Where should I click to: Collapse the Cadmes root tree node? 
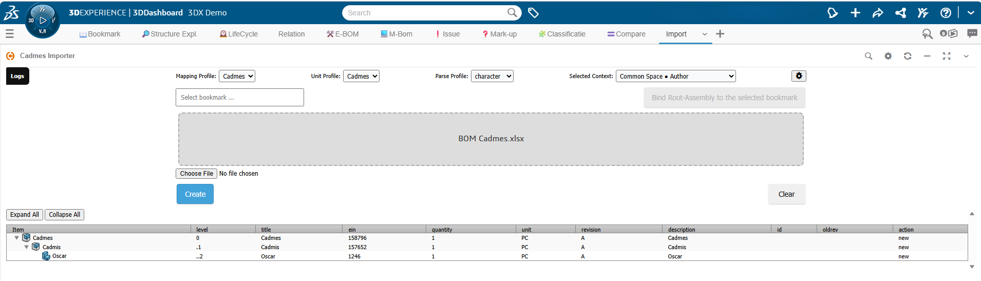coord(17,238)
